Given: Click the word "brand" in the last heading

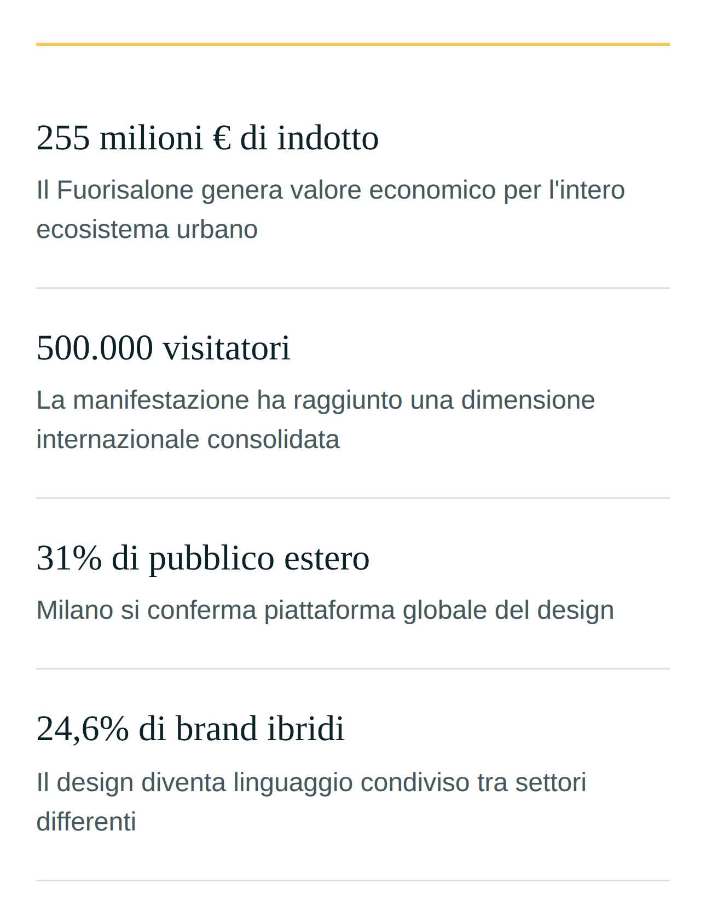Looking at the screenshot, I should (x=216, y=729).
